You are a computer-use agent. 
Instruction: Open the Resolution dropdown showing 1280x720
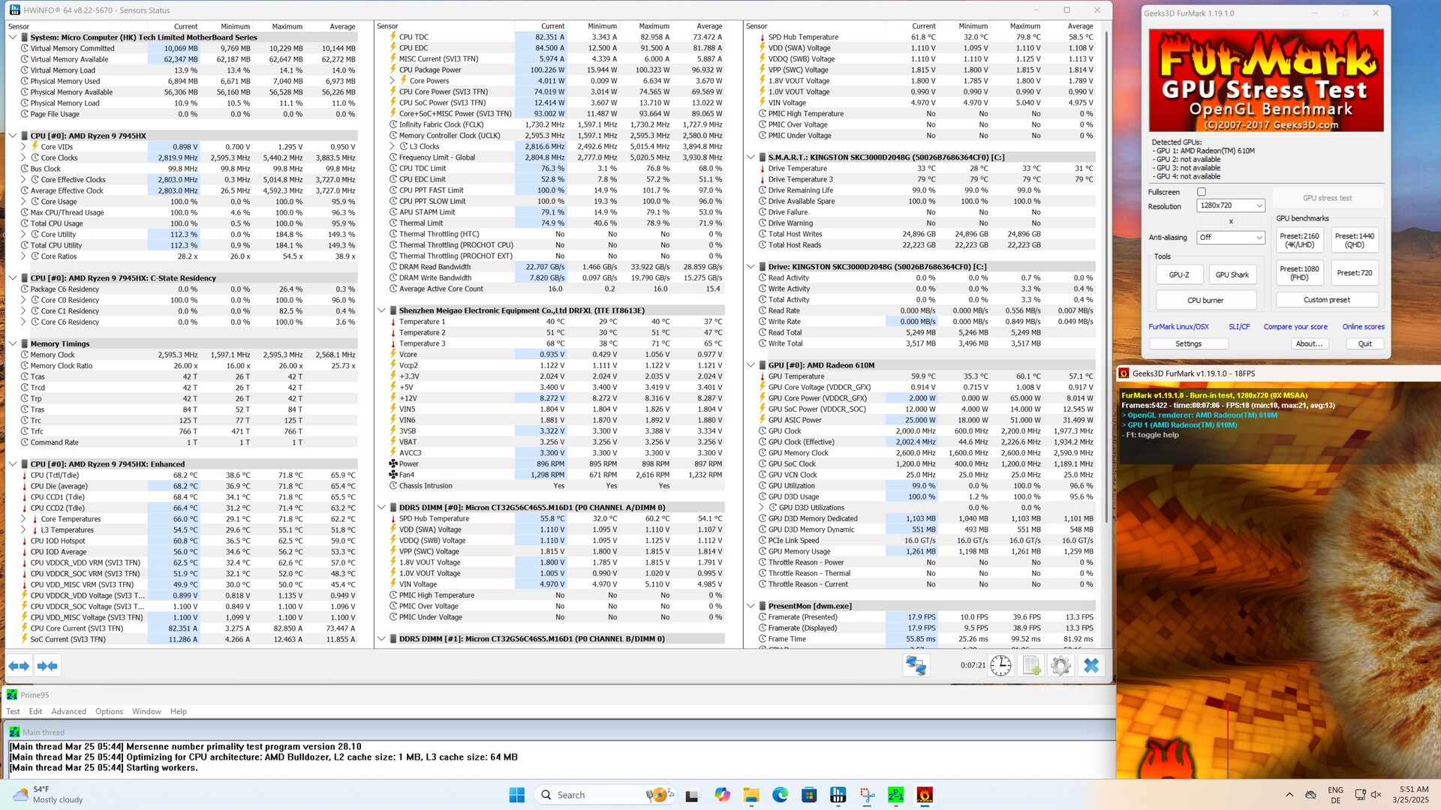click(1232, 205)
